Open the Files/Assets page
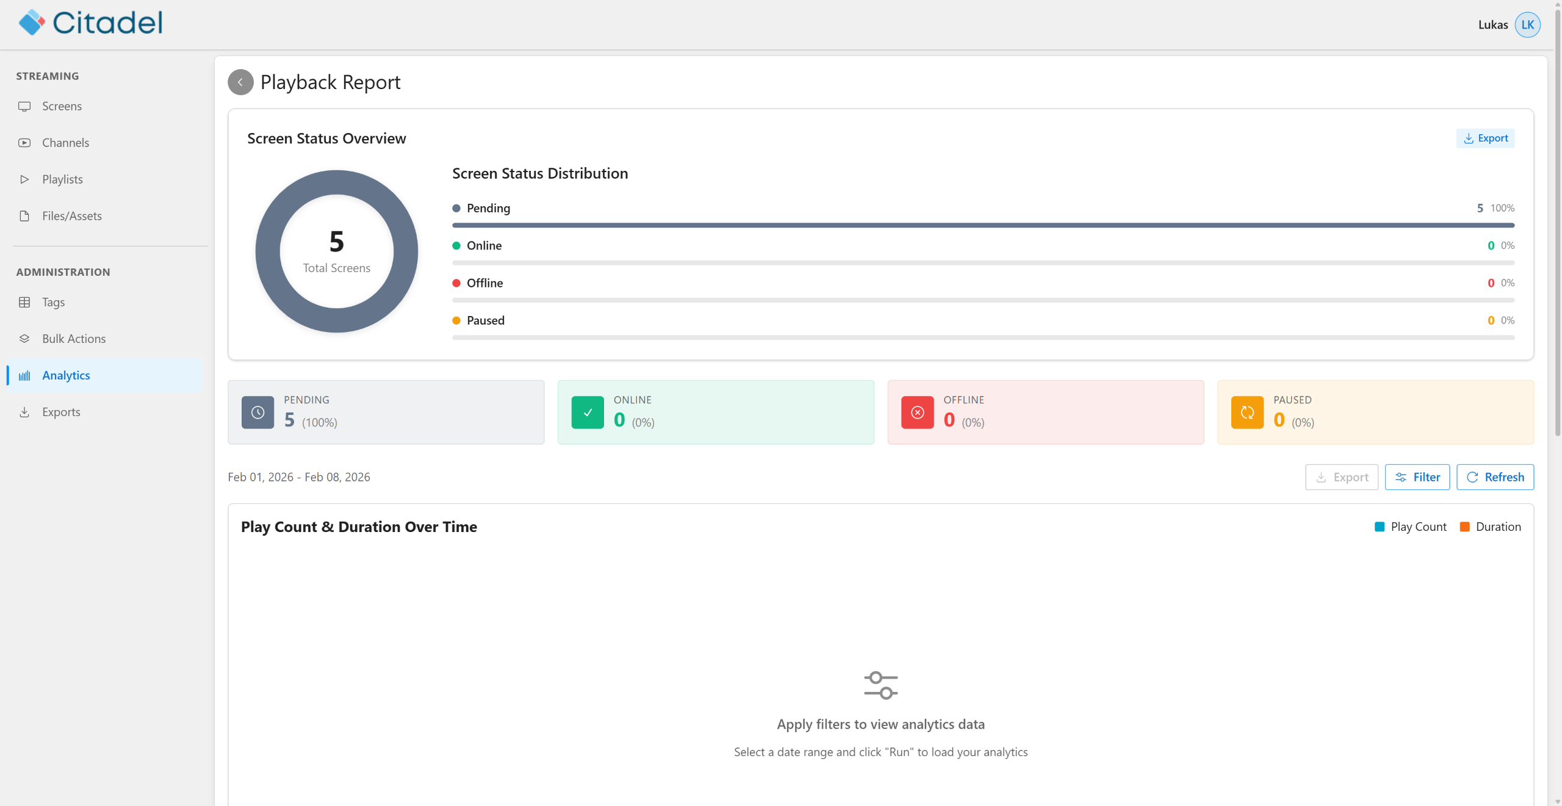Screen dimensions: 1562x806 tap(71, 216)
